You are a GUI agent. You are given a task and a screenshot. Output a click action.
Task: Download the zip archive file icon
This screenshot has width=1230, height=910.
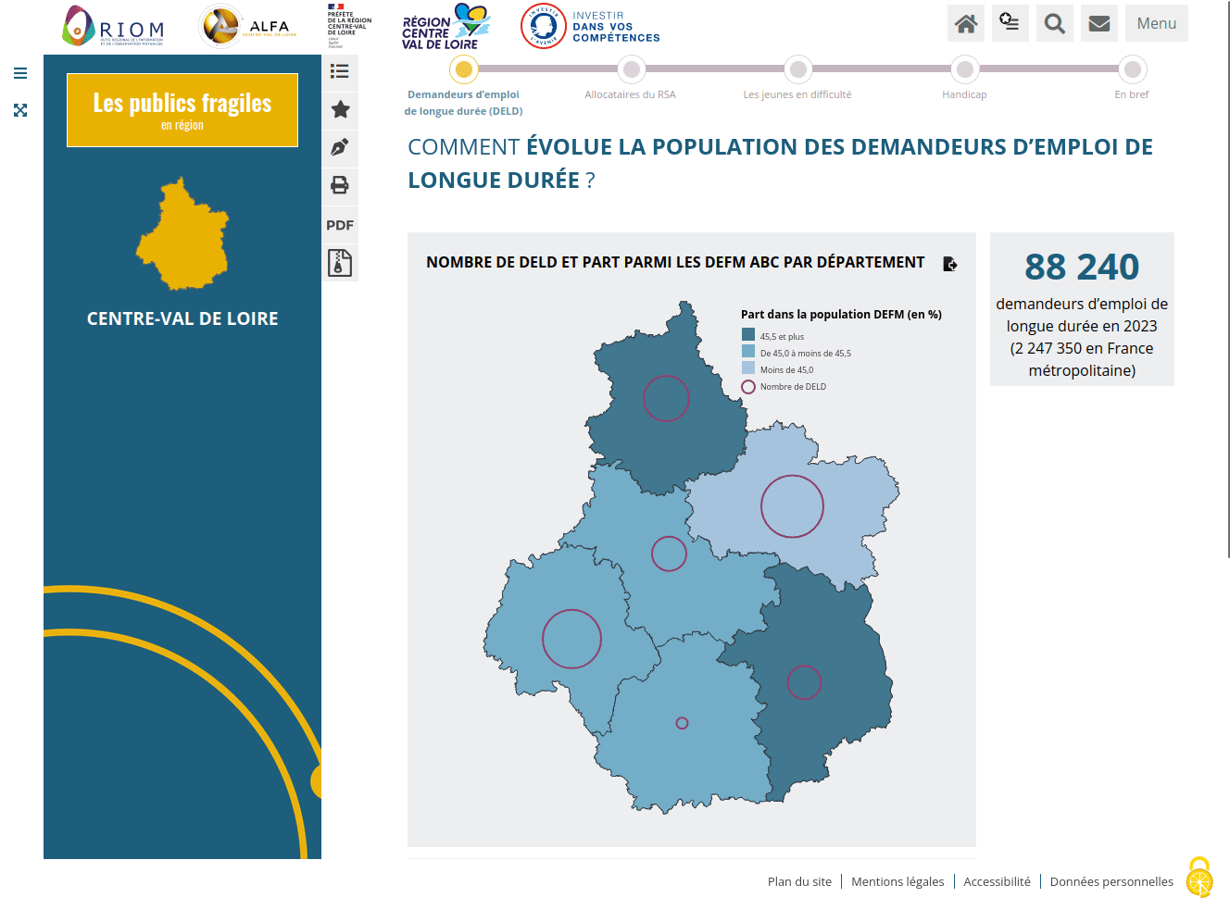340,263
